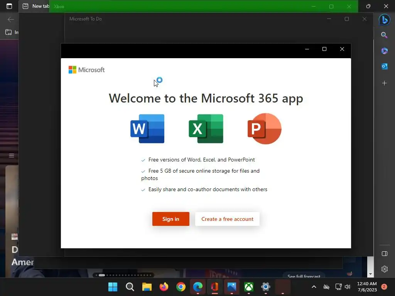This screenshot has height=296, width=395.
Task: Open Edge tab actions menu icon
Action: tap(9, 6)
